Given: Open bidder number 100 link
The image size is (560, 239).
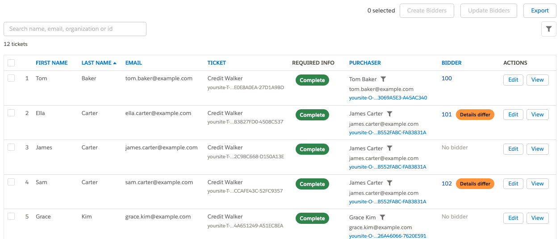Looking at the screenshot, I should [447, 78].
